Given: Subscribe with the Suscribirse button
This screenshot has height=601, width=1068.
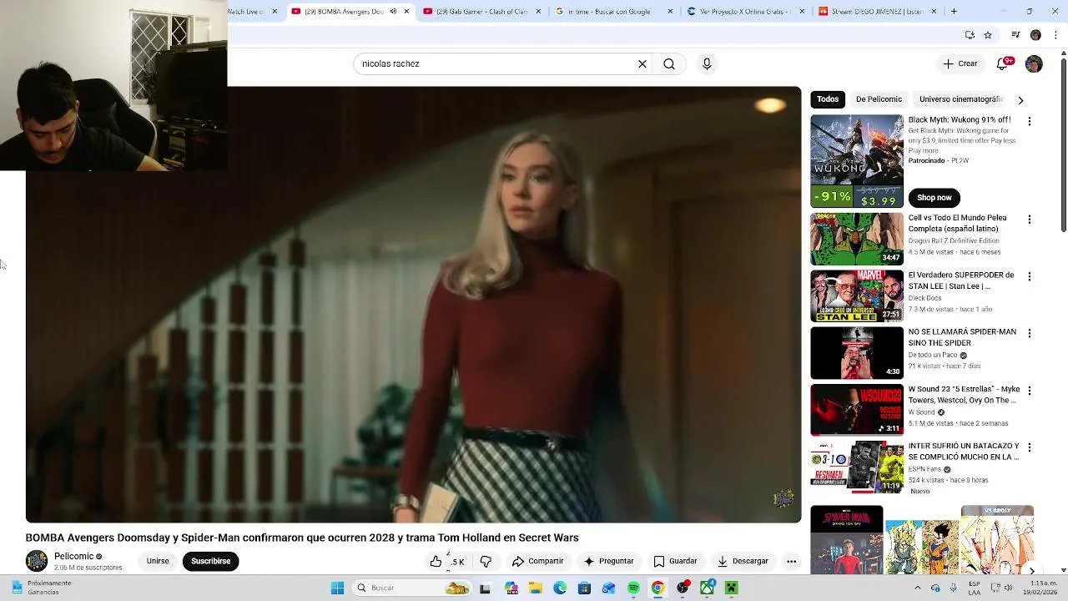Looking at the screenshot, I should point(210,561).
